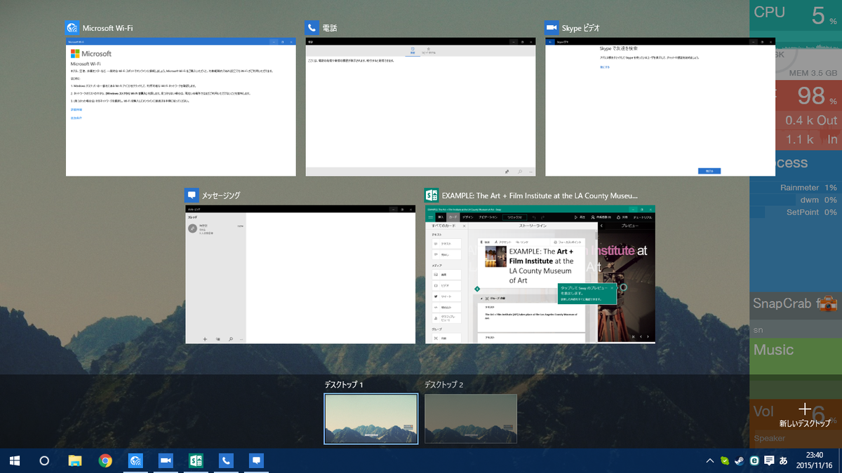Switch to デスクトップ 2 thumbnail

click(x=470, y=418)
